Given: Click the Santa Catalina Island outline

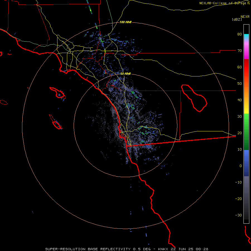Looking at the screenshot, I should pyautogui.click(x=58, y=93).
